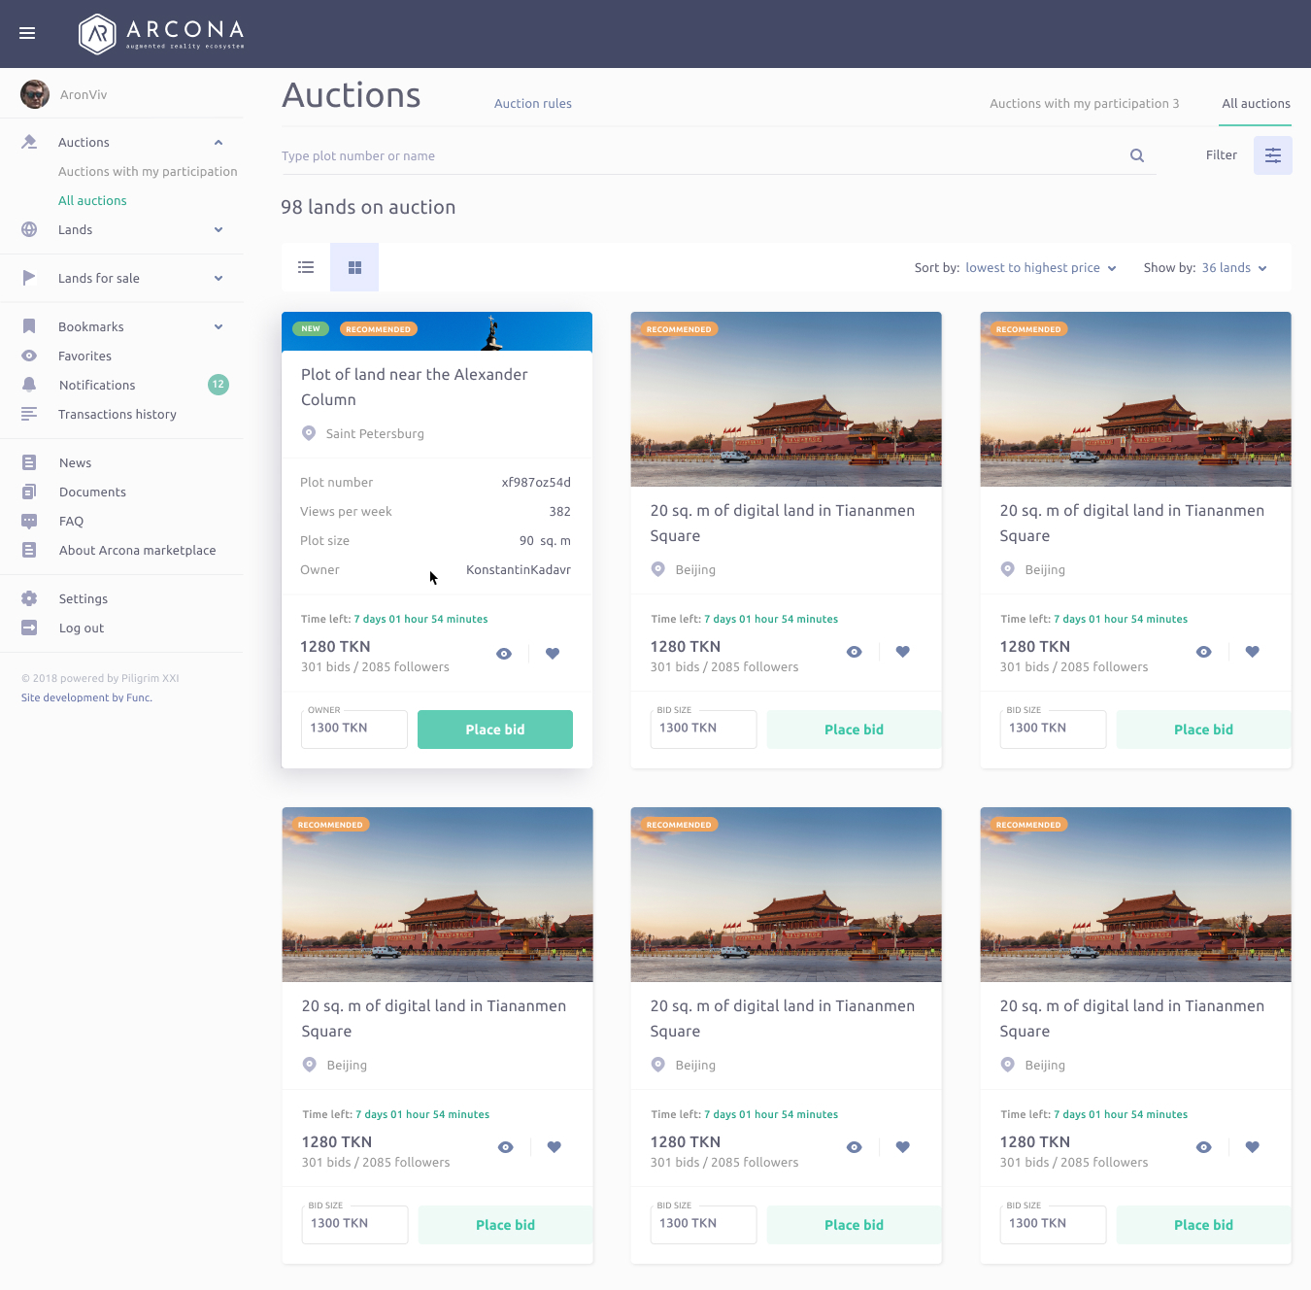The width and height of the screenshot is (1311, 1290).
Task: Switch to Auctions with my participation tab
Action: [x=1084, y=104]
